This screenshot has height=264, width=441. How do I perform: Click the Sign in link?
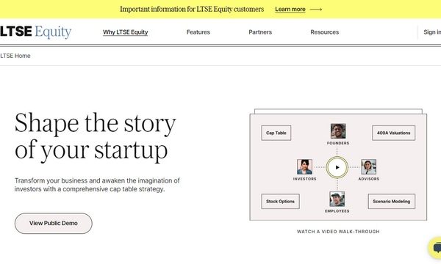pyautogui.click(x=432, y=32)
